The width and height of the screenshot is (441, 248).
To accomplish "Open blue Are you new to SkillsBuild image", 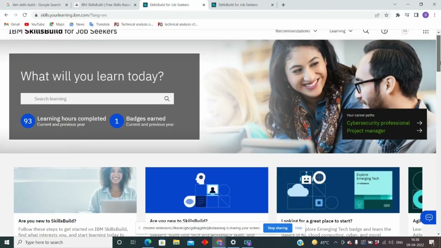I will (x=207, y=190).
